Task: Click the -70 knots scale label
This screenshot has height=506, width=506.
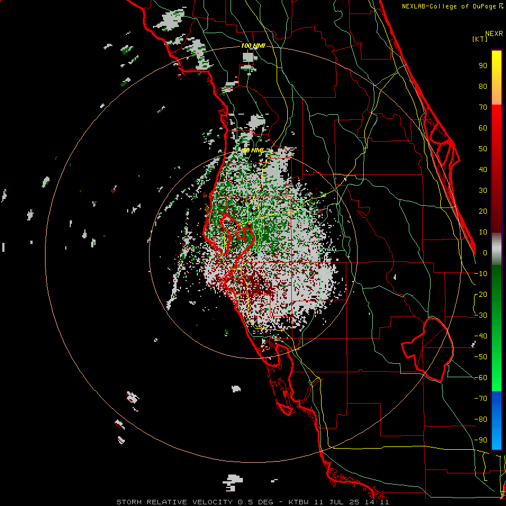Action: click(x=481, y=399)
